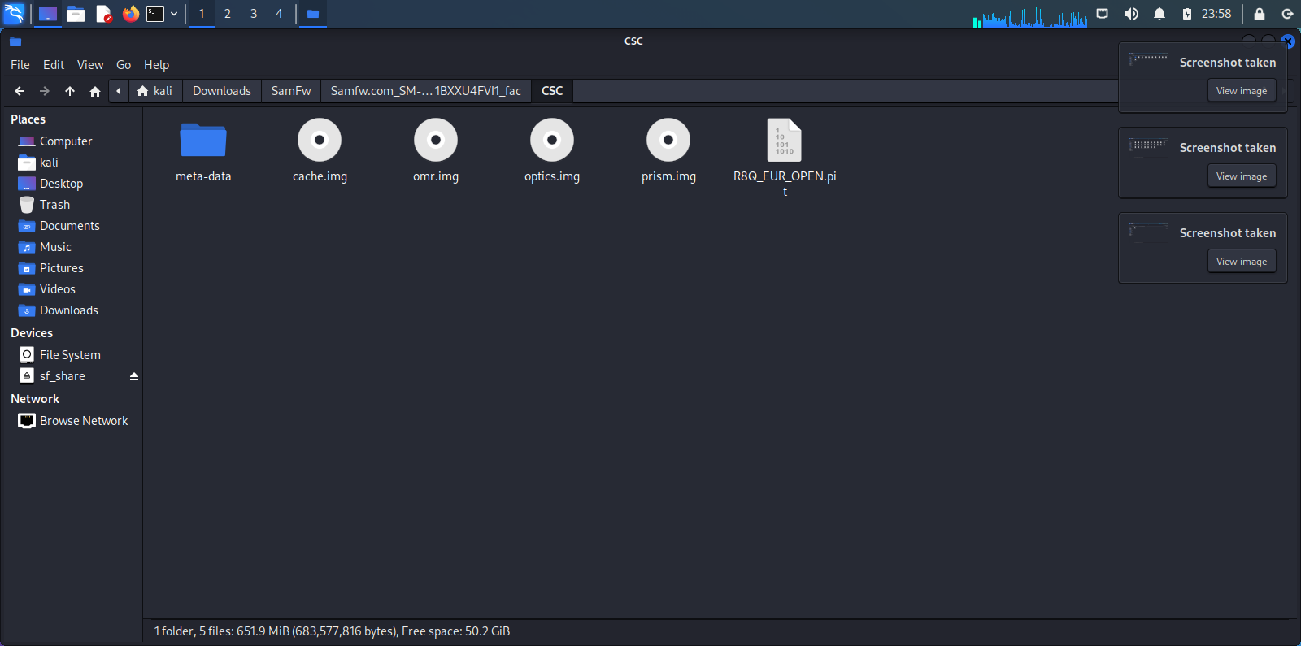The image size is (1301, 646).
Task: Open the Edit menu
Action: click(x=54, y=65)
